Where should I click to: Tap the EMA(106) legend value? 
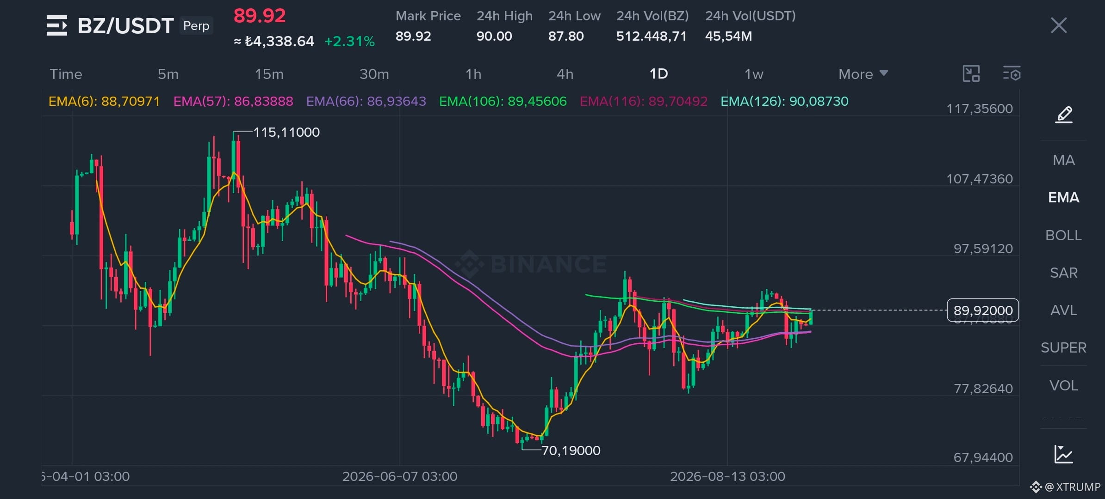coord(503,101)
